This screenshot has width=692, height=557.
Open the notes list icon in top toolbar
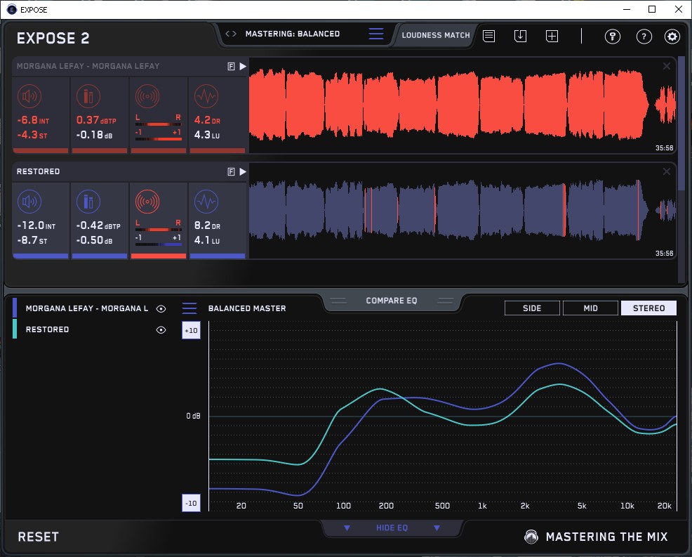(x=489, y=36)
